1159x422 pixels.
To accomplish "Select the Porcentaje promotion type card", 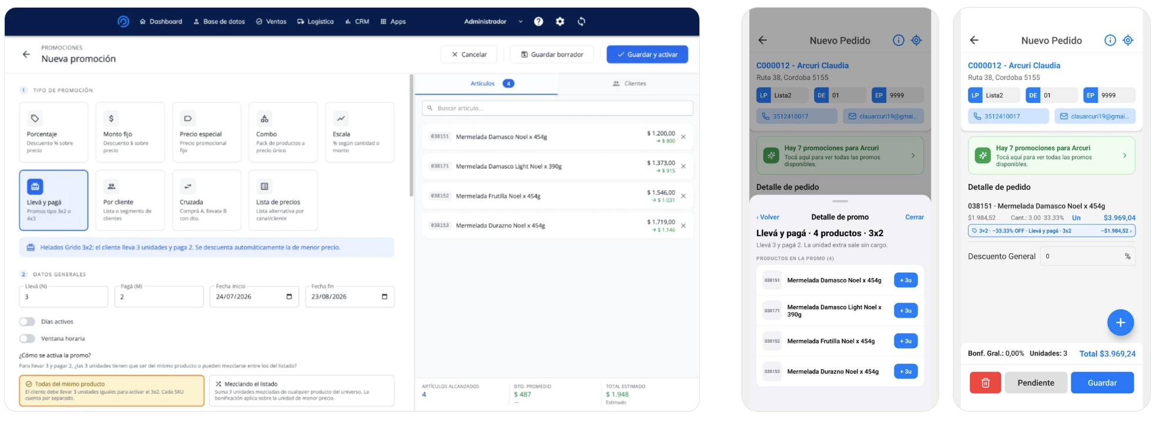I will click(x=53, y=132).
